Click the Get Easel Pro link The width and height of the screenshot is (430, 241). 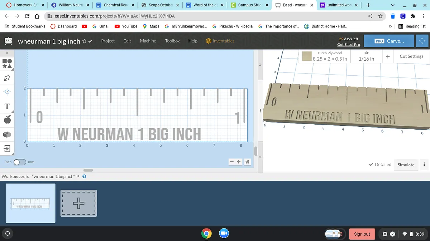[348, 45]
